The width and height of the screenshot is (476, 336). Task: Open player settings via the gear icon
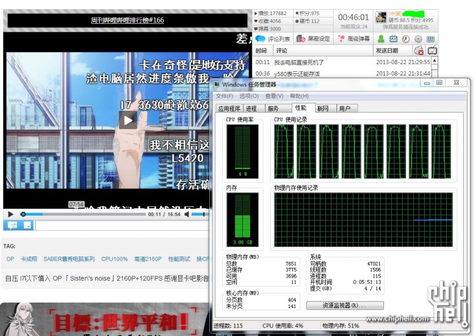[418, 39]
